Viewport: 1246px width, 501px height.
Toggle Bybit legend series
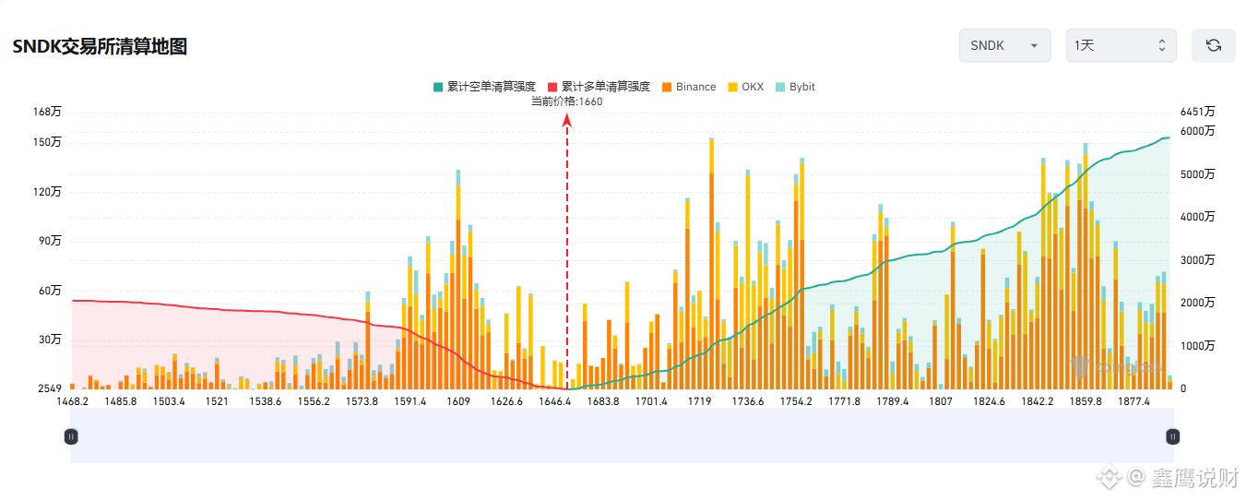[x=795, y=87]
